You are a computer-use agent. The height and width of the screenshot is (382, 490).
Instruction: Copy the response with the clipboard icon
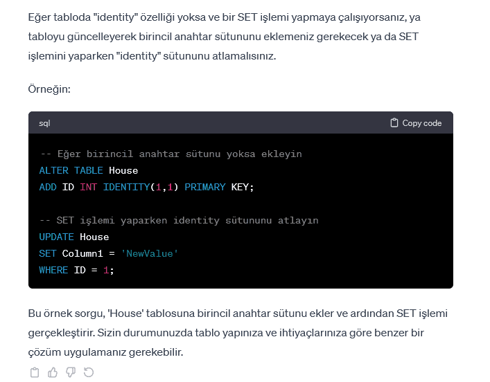click(x=35, y=372)
